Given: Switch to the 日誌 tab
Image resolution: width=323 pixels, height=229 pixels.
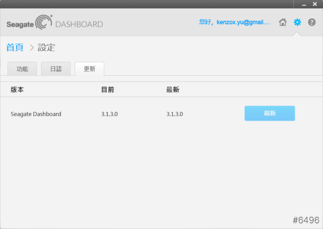Looking at the screenshot, I should tap(56, 69).
